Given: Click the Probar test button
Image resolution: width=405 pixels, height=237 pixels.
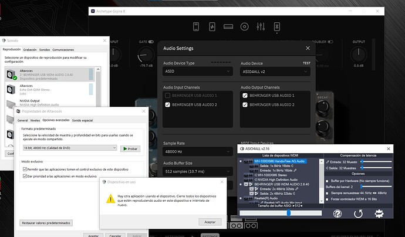Looking at the screenshot, I should (130, 148).
